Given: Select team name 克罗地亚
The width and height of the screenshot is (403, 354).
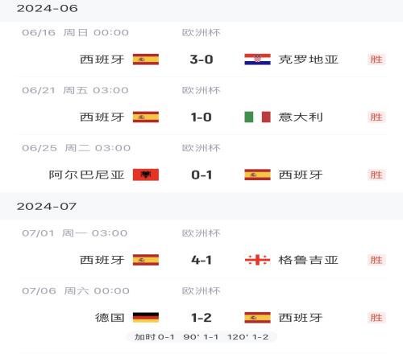Looking at the screenshot, I should click(308, 60).
